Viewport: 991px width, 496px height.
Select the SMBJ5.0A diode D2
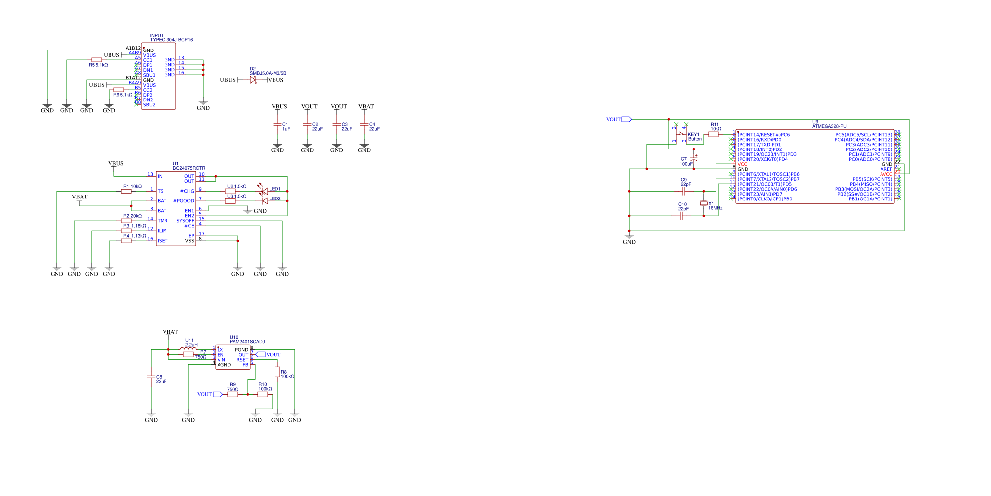pyautogui.click(x=254, y=79)
